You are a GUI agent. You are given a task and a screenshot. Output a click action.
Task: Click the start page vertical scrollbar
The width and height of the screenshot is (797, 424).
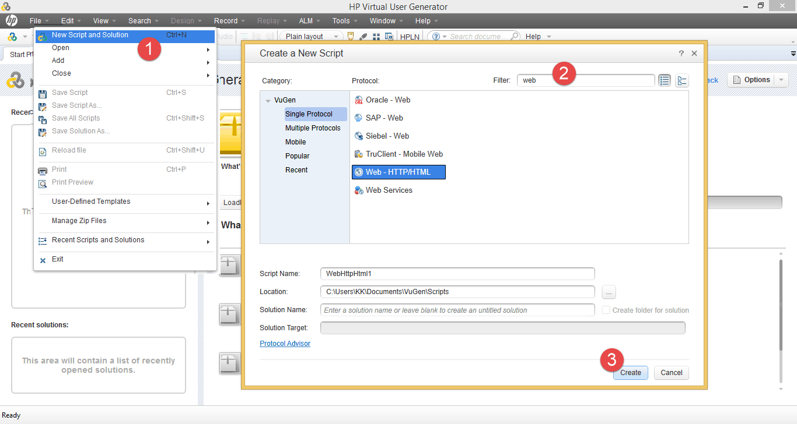[x=781, y=305]
